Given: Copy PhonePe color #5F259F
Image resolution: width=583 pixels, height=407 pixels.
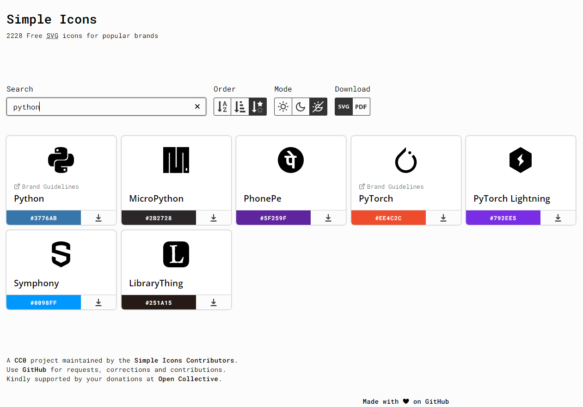Looking at the screenshot, I should pyautogui.click(x=273, y=218).
